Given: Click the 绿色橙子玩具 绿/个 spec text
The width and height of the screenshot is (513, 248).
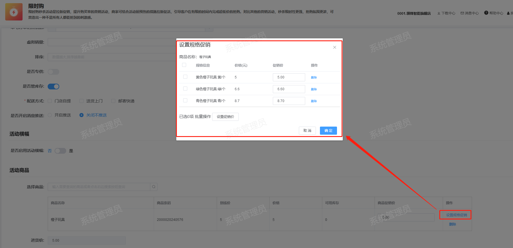Looking at the screenshot, I should [211, 89].
